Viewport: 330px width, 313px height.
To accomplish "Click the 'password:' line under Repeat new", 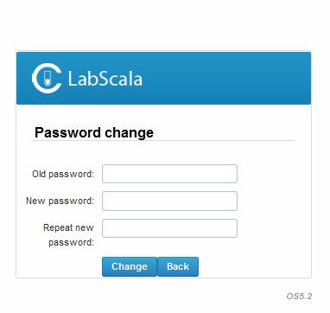I will click(71, 242).
